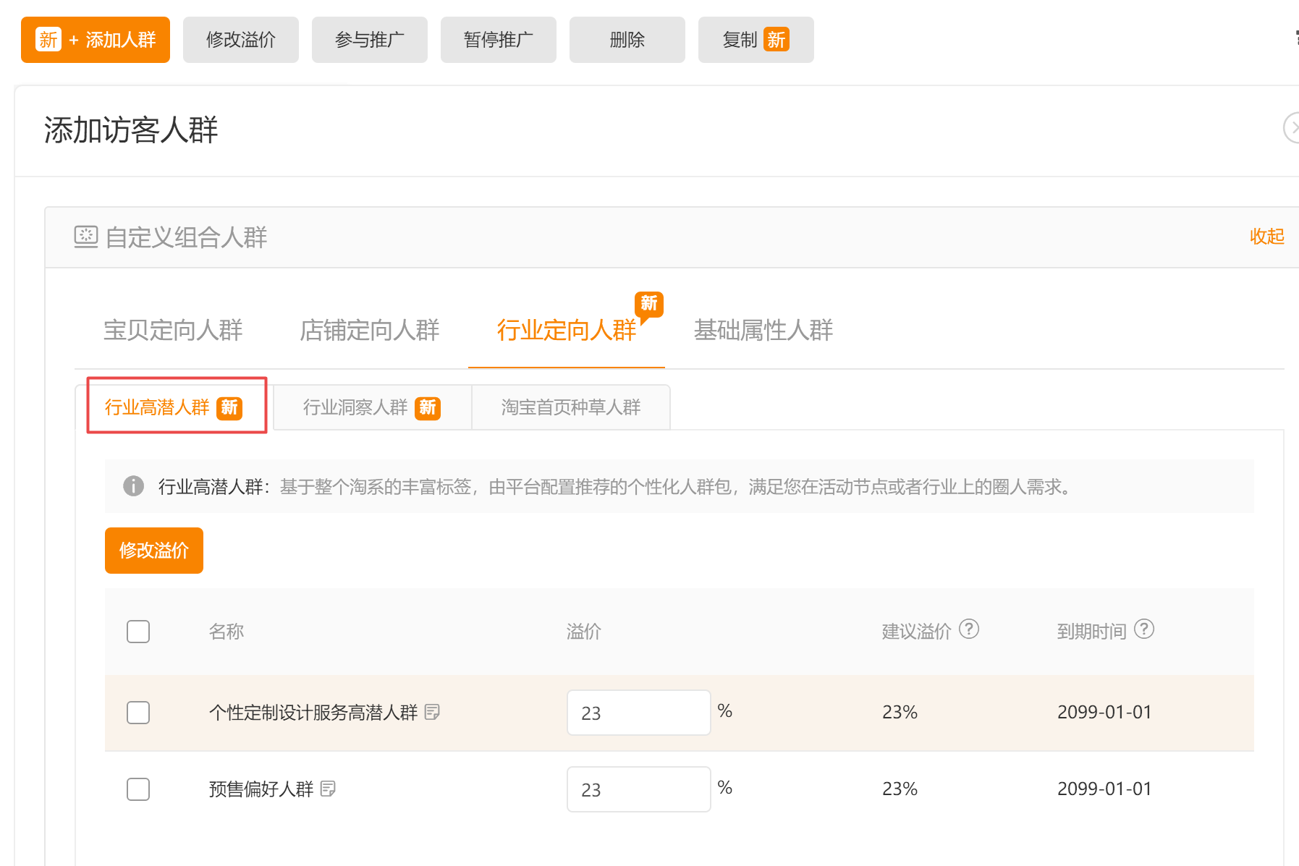Open the 淘宝首页种草人群 sub-tab
This screenshot has height=866, width=1299.
[571, 407]
